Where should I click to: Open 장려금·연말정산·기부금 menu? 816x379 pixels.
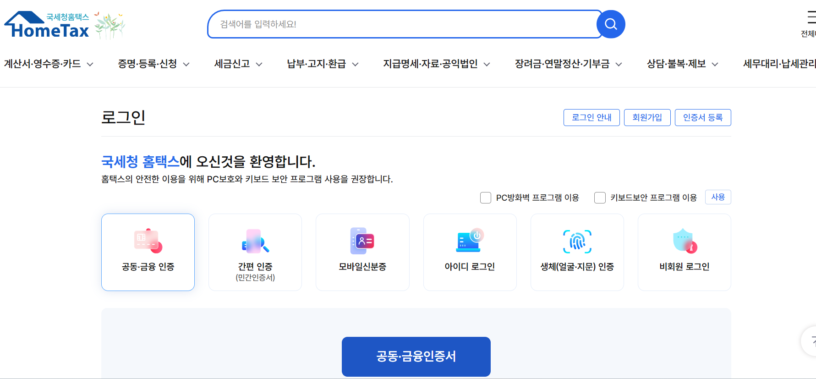point(562,64)
